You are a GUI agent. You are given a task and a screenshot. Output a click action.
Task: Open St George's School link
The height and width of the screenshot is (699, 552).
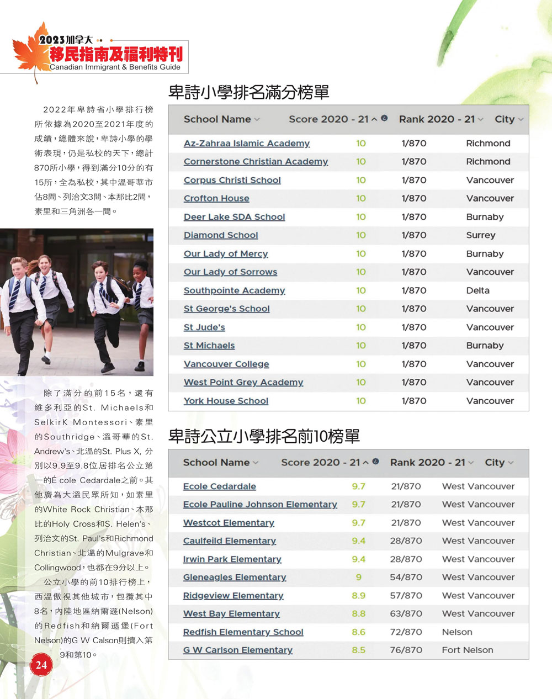click(x=227, y=309)
